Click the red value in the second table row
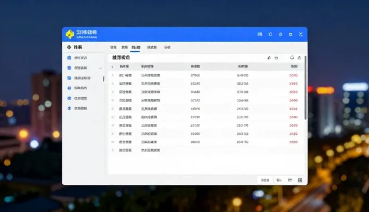This screenshot has height=212, width=369. coord(293,84)
